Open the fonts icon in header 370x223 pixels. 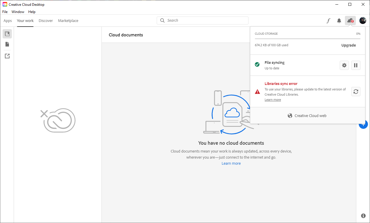coord(328,21)
